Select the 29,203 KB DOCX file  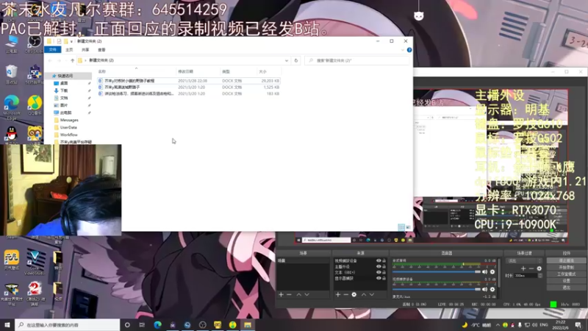(x=189, y=81)
